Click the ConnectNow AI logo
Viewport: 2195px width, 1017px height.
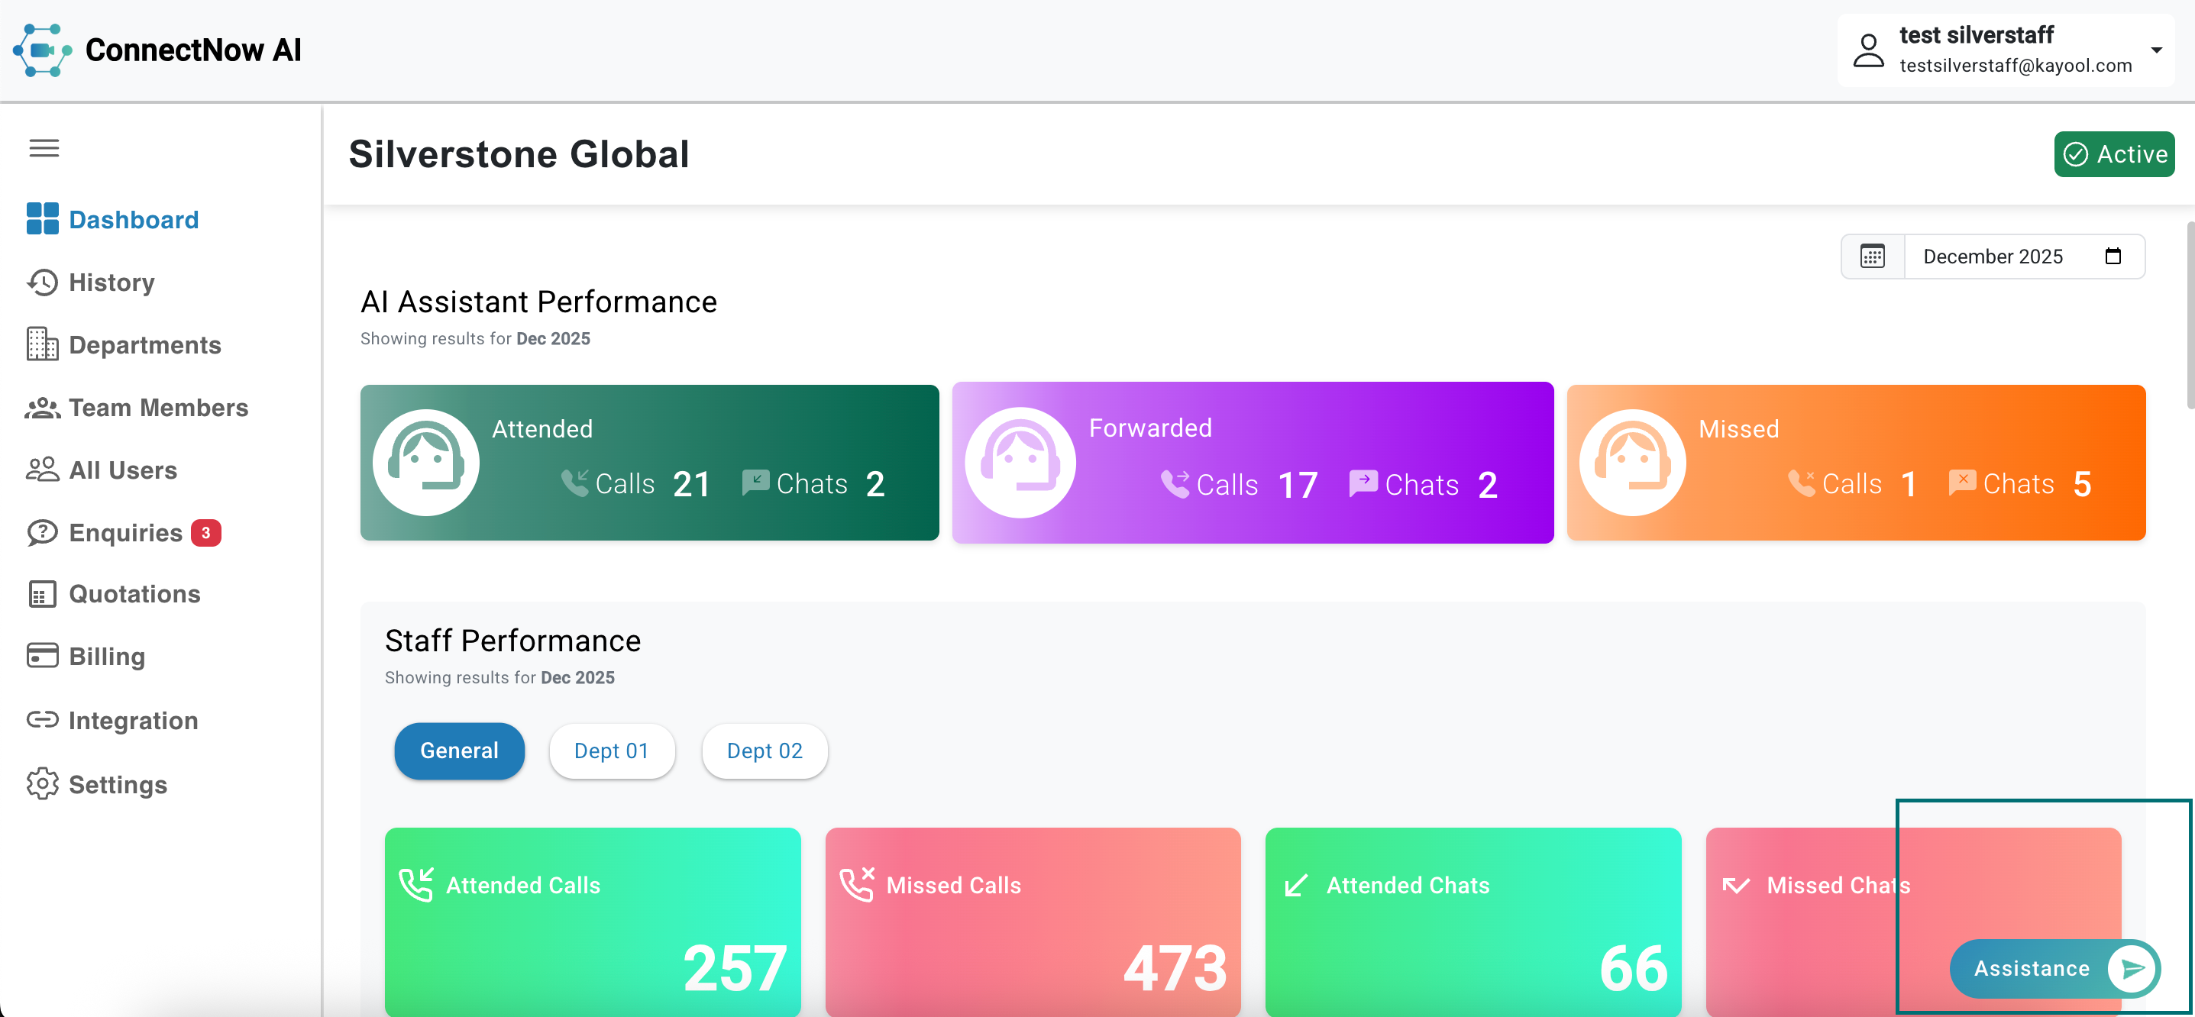coord(156,50)
